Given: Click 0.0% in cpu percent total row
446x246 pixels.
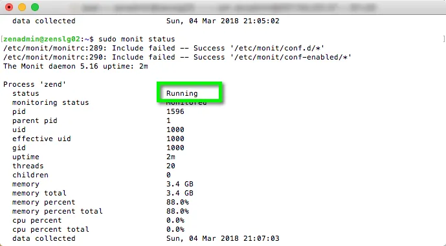Looking at the screenshot, I should (175, 230).
